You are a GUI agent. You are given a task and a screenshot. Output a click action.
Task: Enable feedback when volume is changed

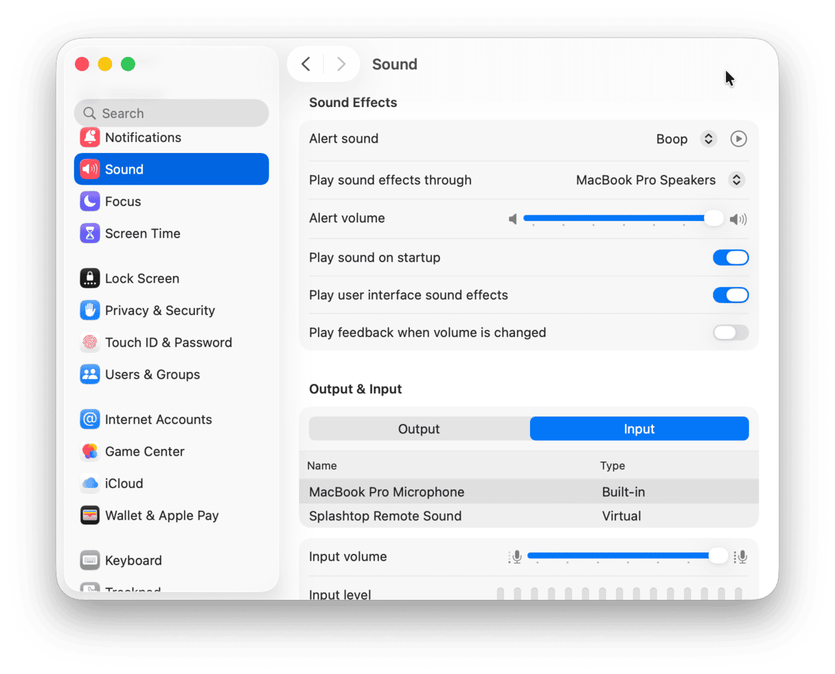[x=730, y=332]
